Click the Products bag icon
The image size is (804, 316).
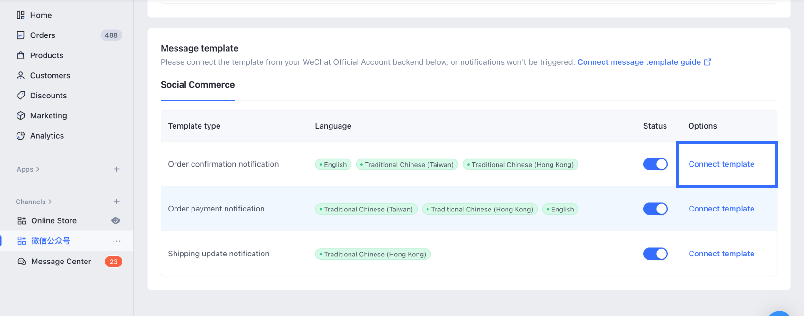[x=21, y=55]
